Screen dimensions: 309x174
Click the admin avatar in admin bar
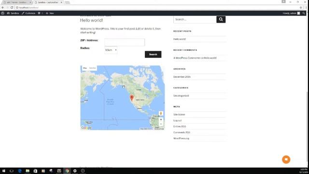pyautogui.click(x=298, y=13)
